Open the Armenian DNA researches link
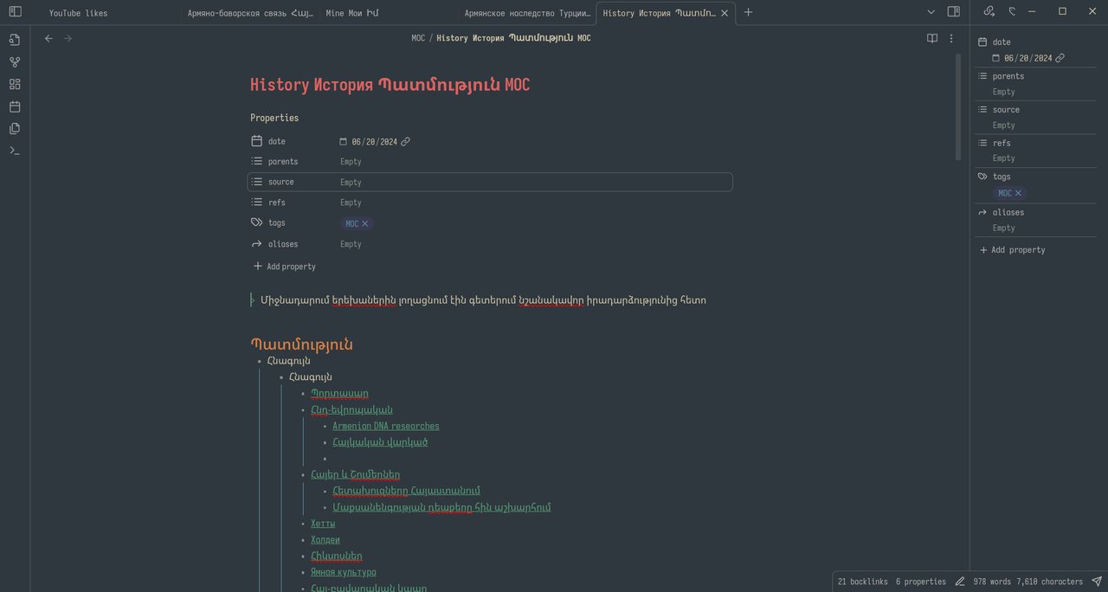Image resolution: width=1108 pixels, height=592 pixels. pyautogui.click(x=386, y=426)
